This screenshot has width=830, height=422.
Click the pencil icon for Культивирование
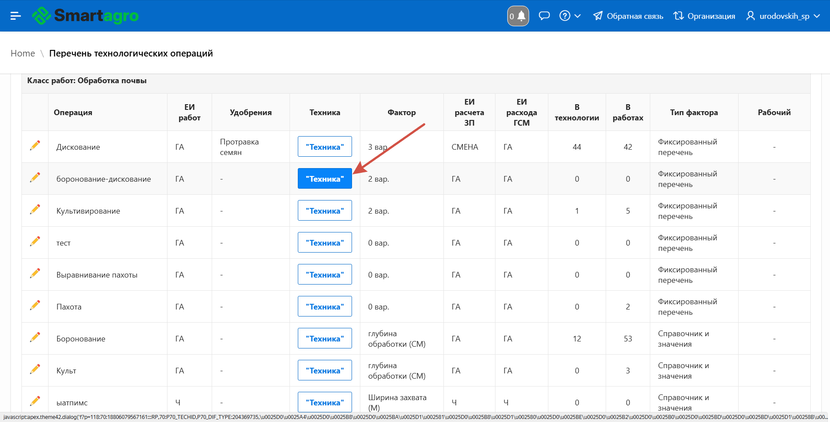click(x=35, y=210)
